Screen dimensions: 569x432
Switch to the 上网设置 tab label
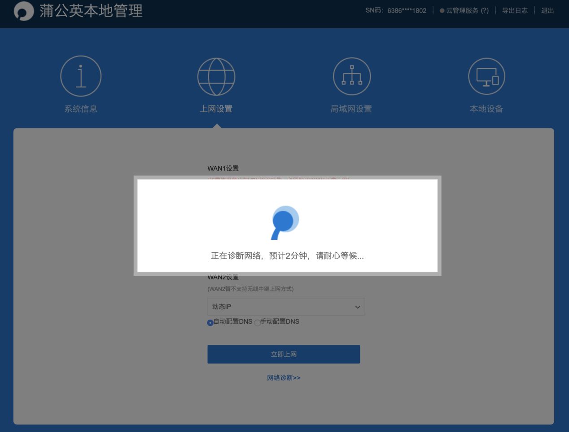tap(216, 109)
